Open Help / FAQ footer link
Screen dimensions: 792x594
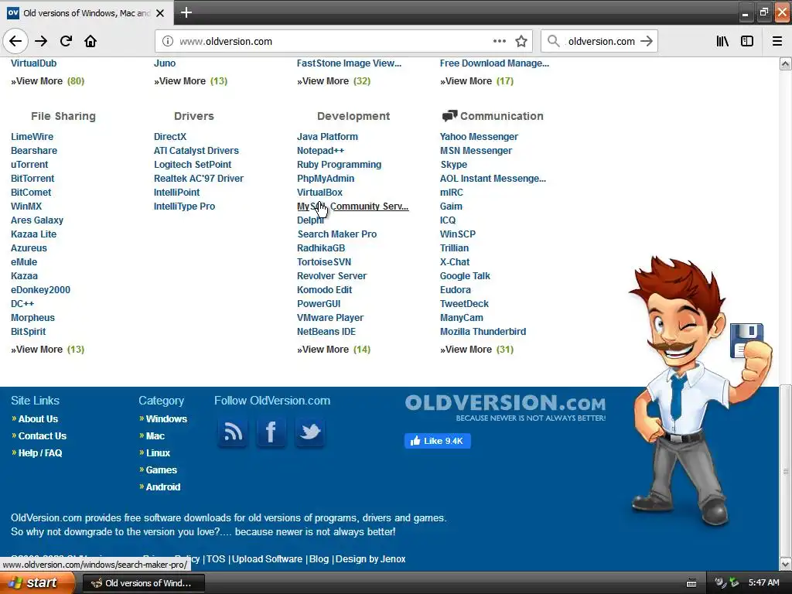[x=40, y=453]
